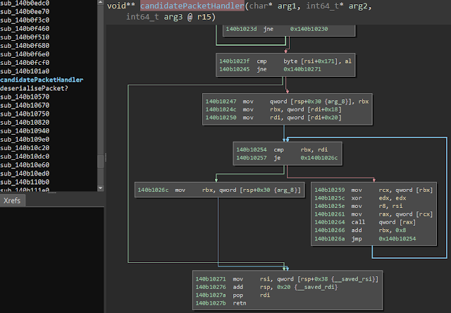Select sub_140b0f3c0 in the function list
The width and height of the screenshot is (451, 313).
pyautogui.click(x=25, y=20)
